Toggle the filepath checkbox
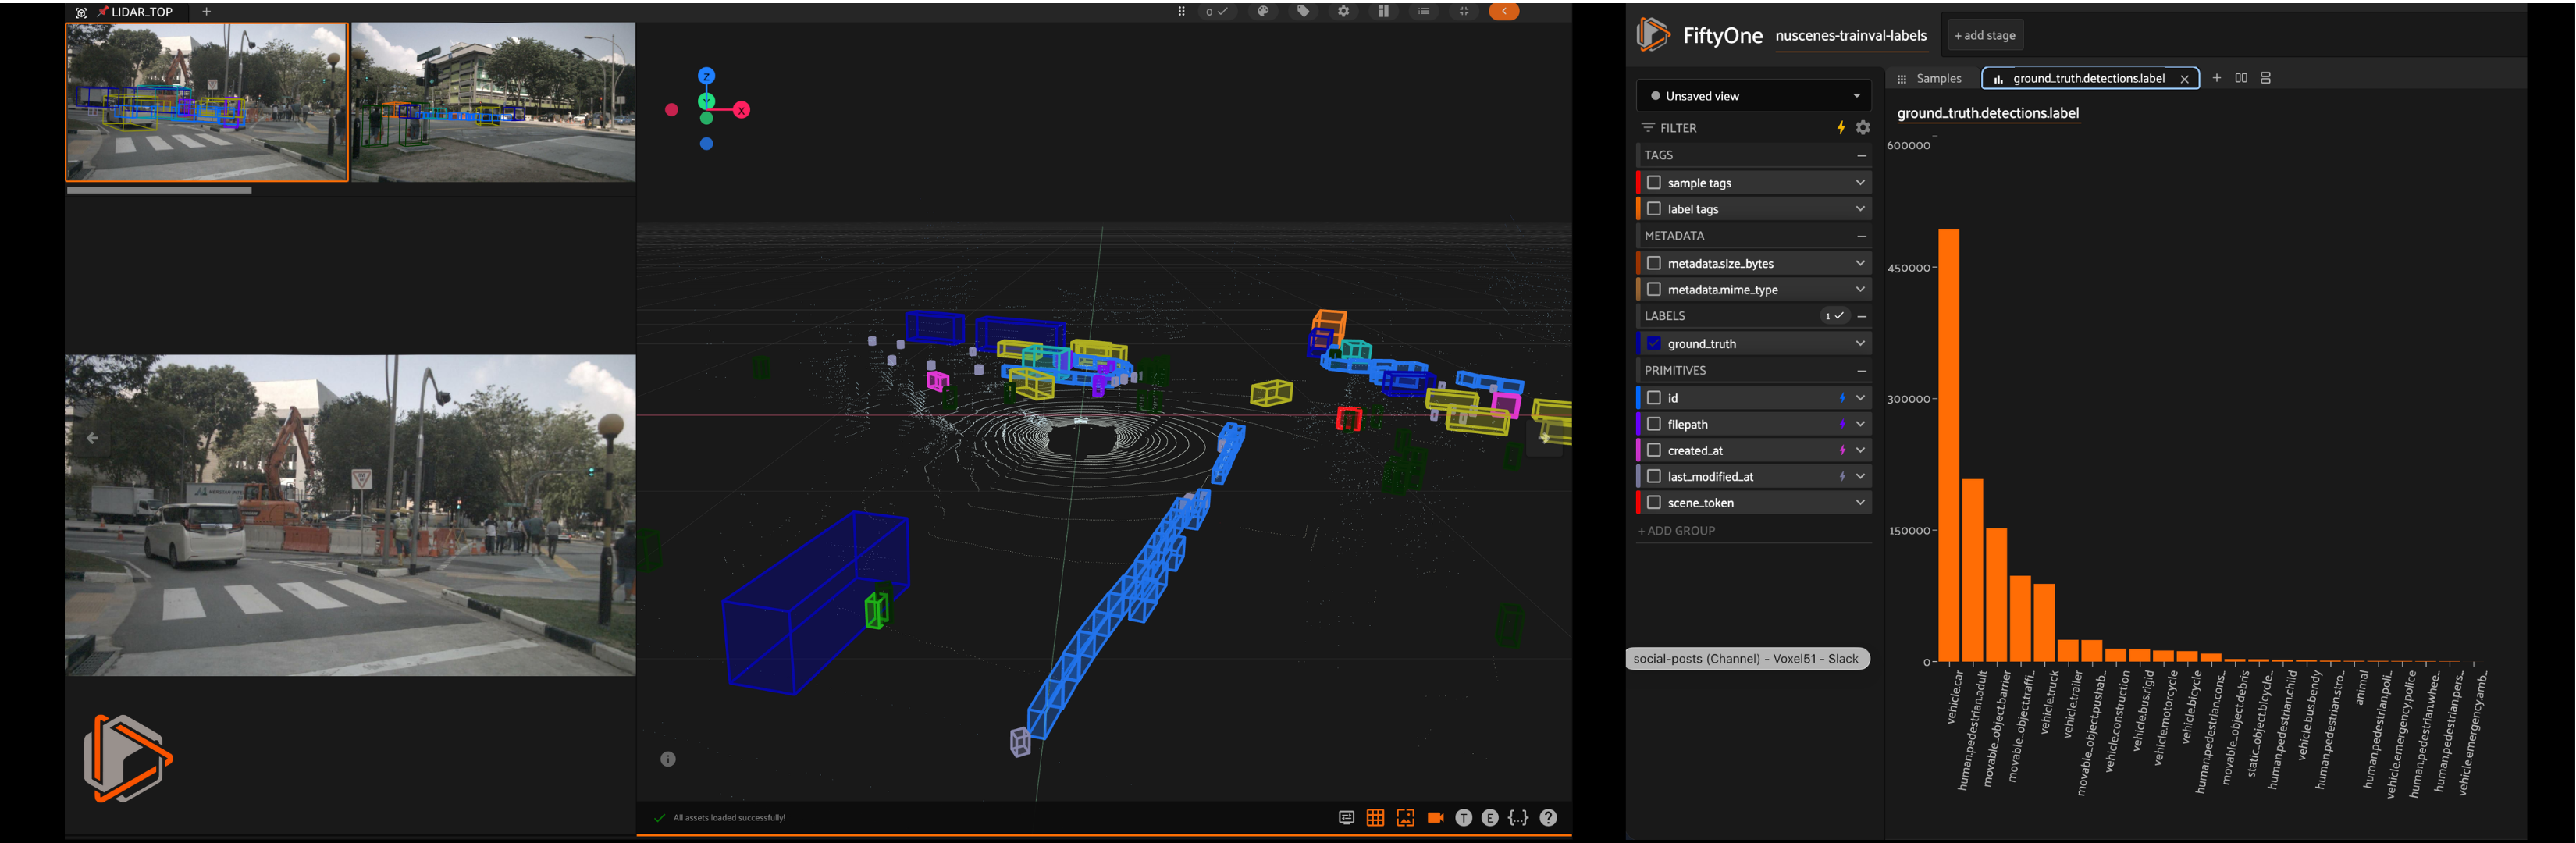This screenshot has width=2576, height=843. tap(1653, 424)
